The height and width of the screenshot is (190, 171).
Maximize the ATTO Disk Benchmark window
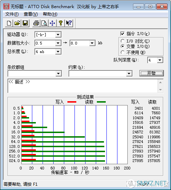click(150, 6)
